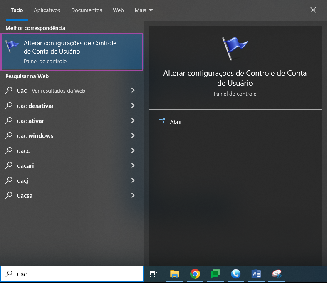Click the search icon beside uacj

[9, 180]
